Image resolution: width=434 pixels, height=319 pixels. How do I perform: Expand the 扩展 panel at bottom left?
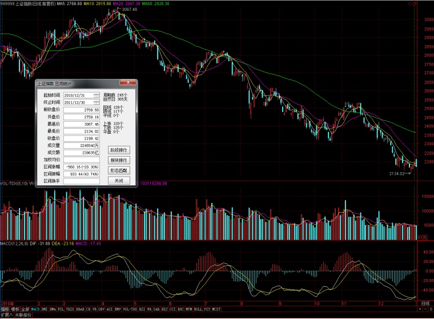7,315
